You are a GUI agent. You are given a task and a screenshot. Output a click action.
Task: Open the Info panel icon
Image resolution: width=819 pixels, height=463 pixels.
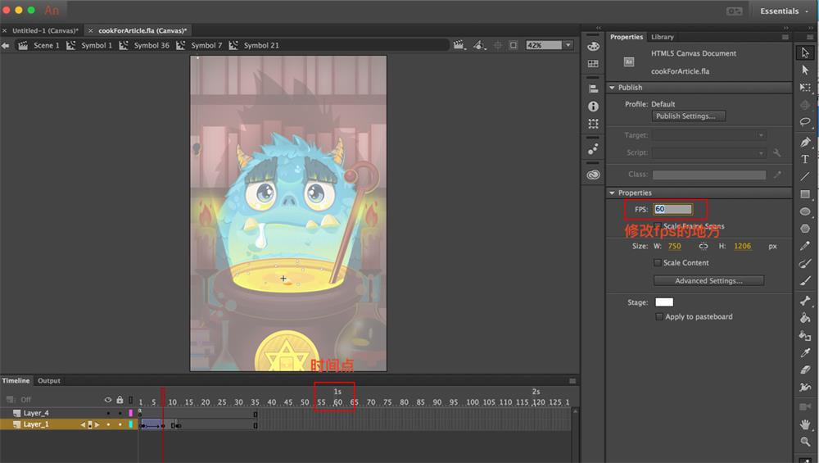pyautogui.click(x=593, y=107)
